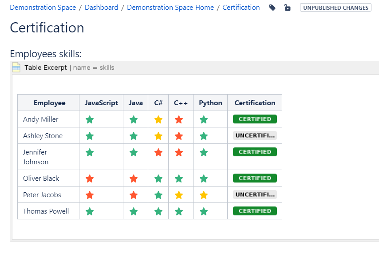Viewport: 379px width, 254px height.
Task: Select the Peter Jacobs name cell
Action: pyautogui.click(x=48, y=195)
